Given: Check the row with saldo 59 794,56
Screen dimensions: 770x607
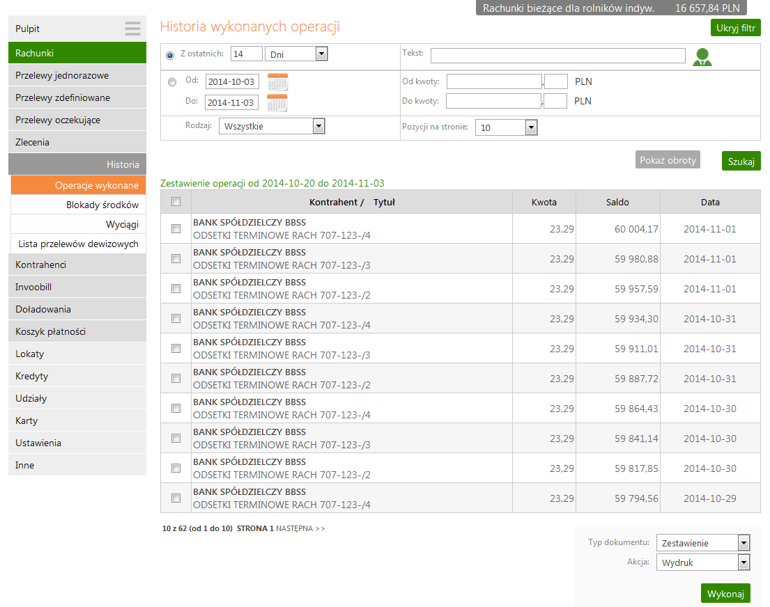Looking at the screenshot, I should (x=176, y=498).
